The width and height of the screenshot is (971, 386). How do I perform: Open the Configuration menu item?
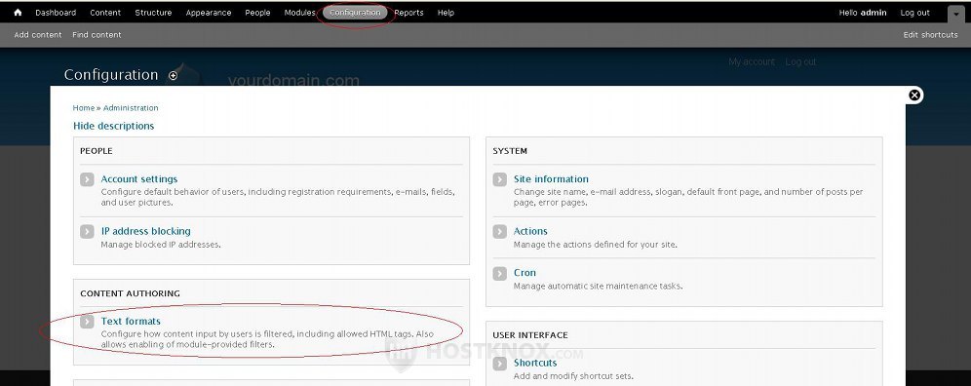pyautogui.click(x=355, y=13)
